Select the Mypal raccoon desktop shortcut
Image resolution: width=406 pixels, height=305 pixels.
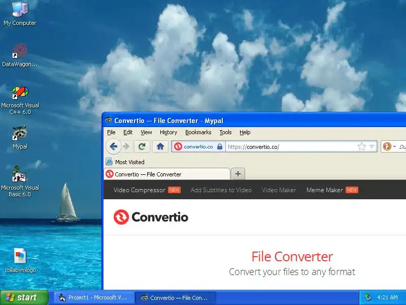click(x=20, y=137)
